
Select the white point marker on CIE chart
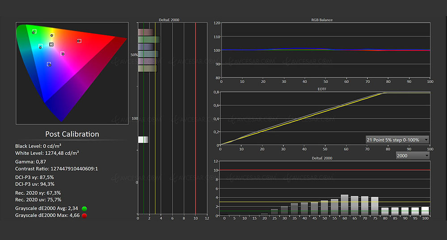(x=51, y=44)
